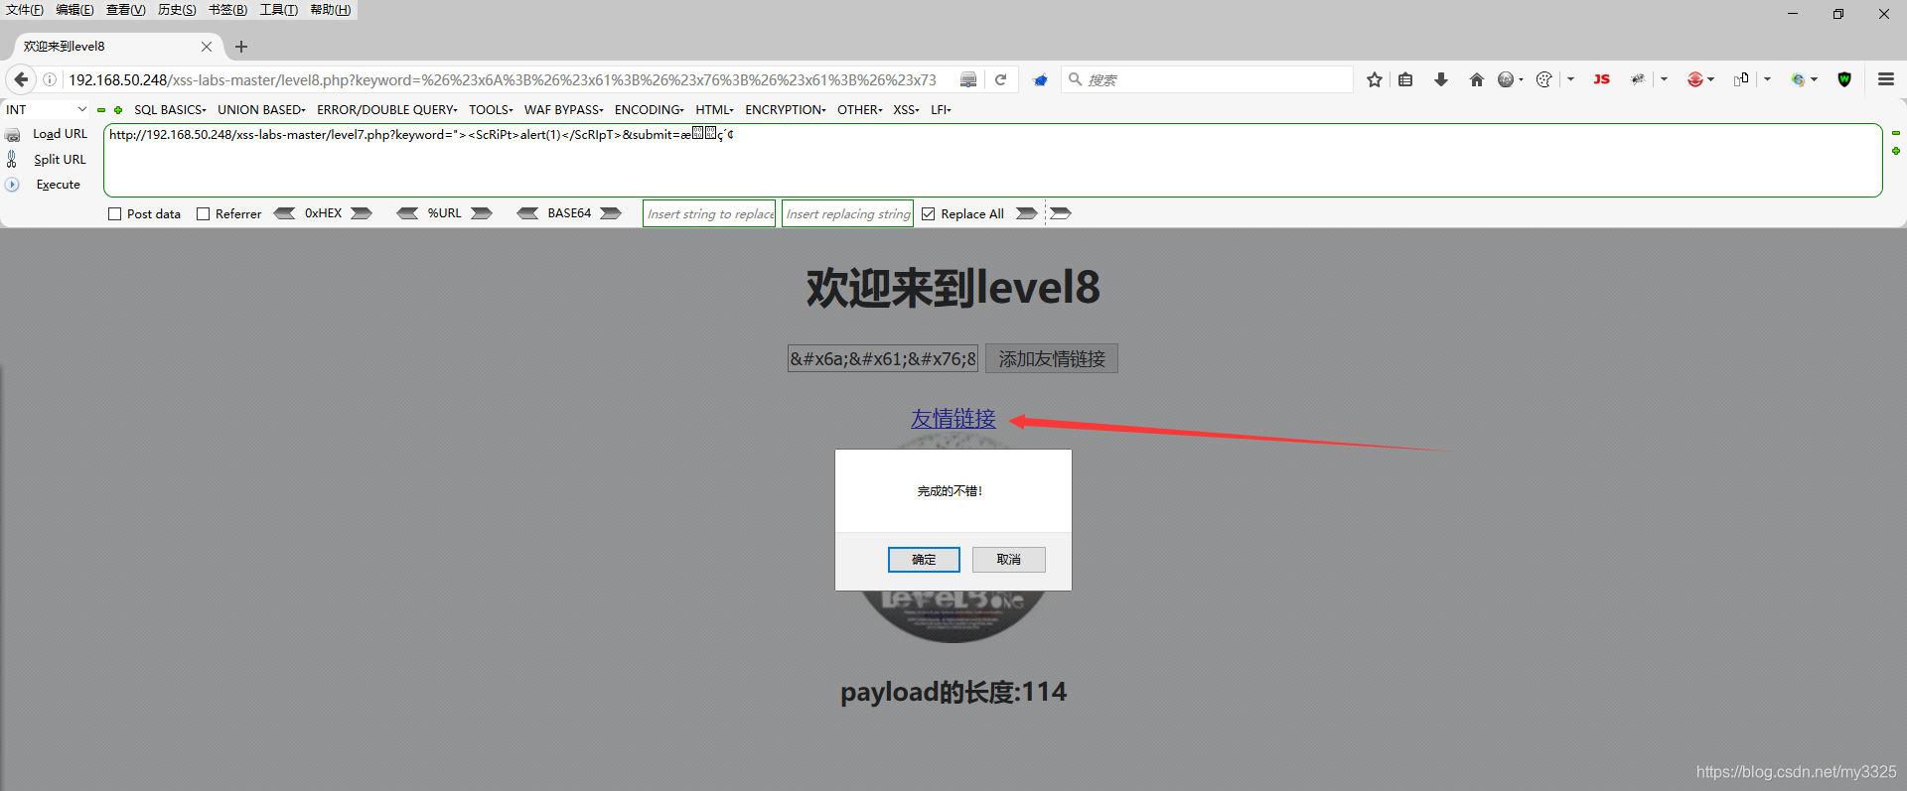Reload the current page
Viewport: 1907px width, 791px height.
(1001, 79)
